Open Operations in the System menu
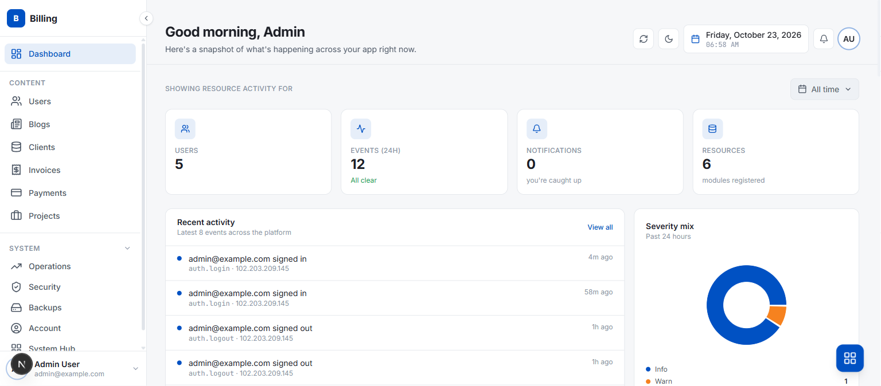881x386 pixels. [x=70, y=266]
